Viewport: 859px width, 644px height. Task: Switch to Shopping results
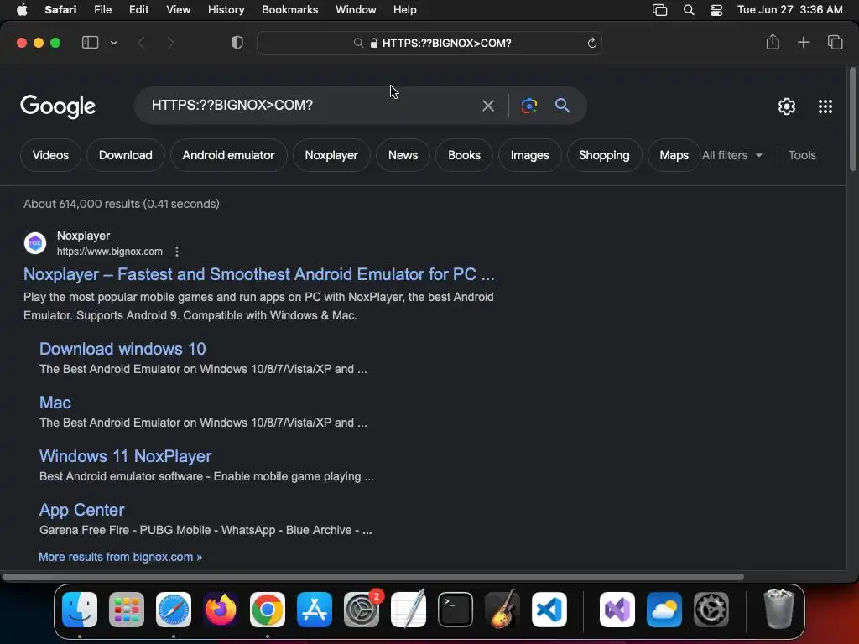point(604,155)
